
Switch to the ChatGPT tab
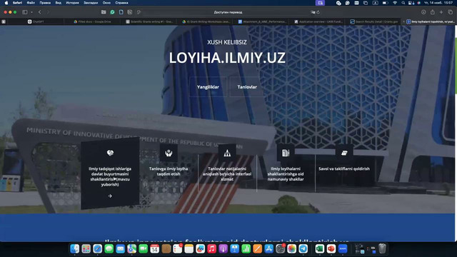coord(36,21)
